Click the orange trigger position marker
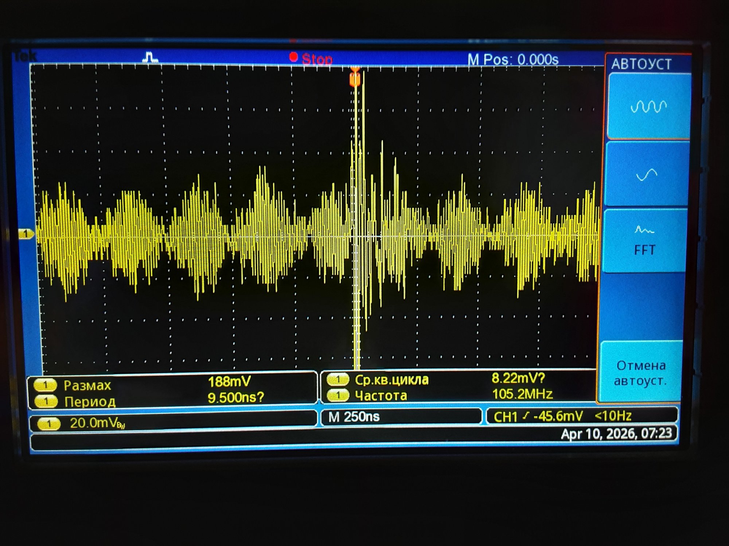 click(x=355, y=78)
